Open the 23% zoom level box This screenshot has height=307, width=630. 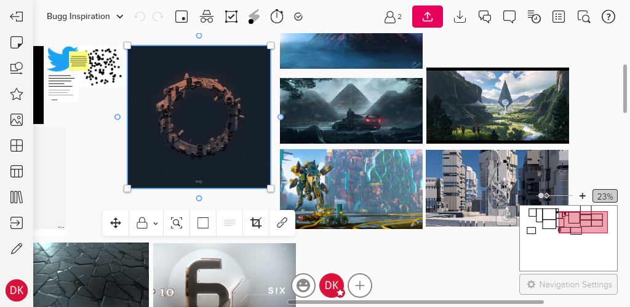[x=605, y=196]
